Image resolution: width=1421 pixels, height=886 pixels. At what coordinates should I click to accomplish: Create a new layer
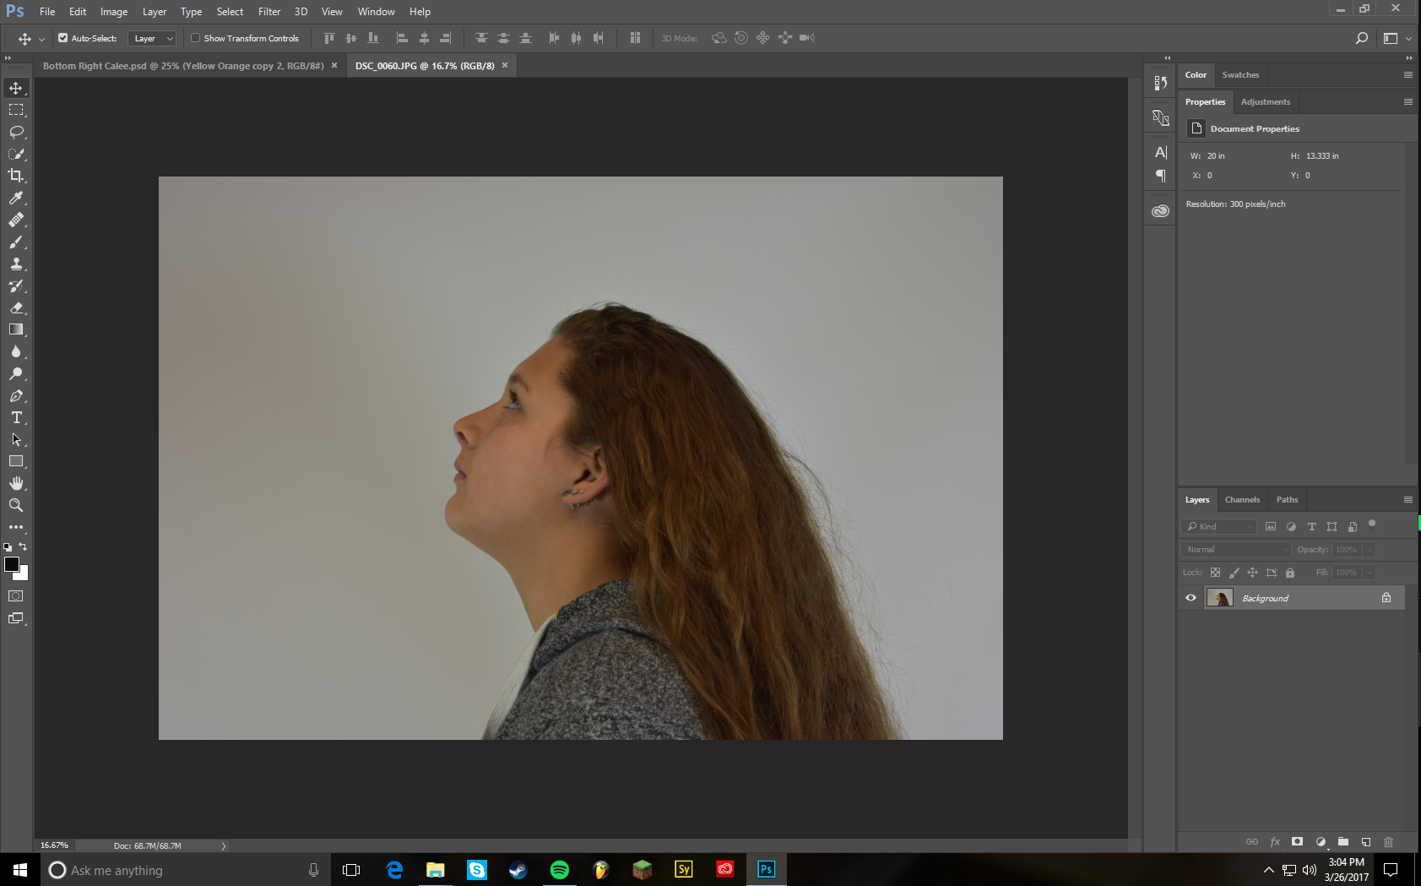(1365, 842)
